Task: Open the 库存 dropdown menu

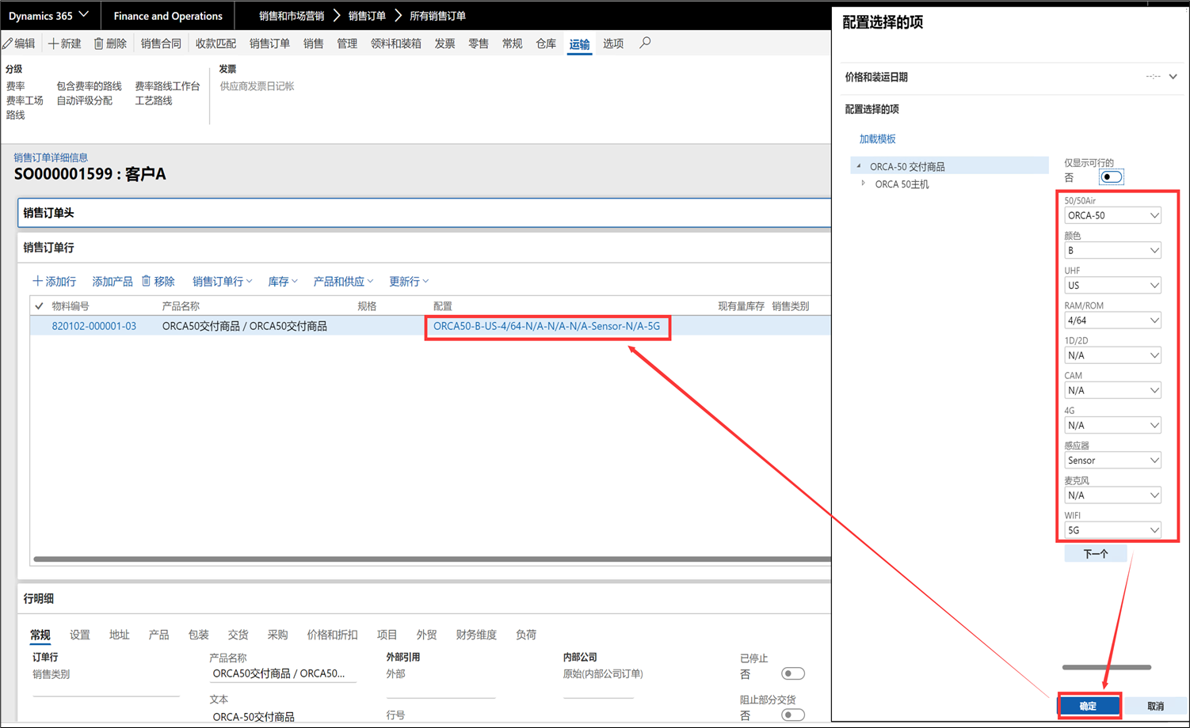Action: [x=283, y=281]
